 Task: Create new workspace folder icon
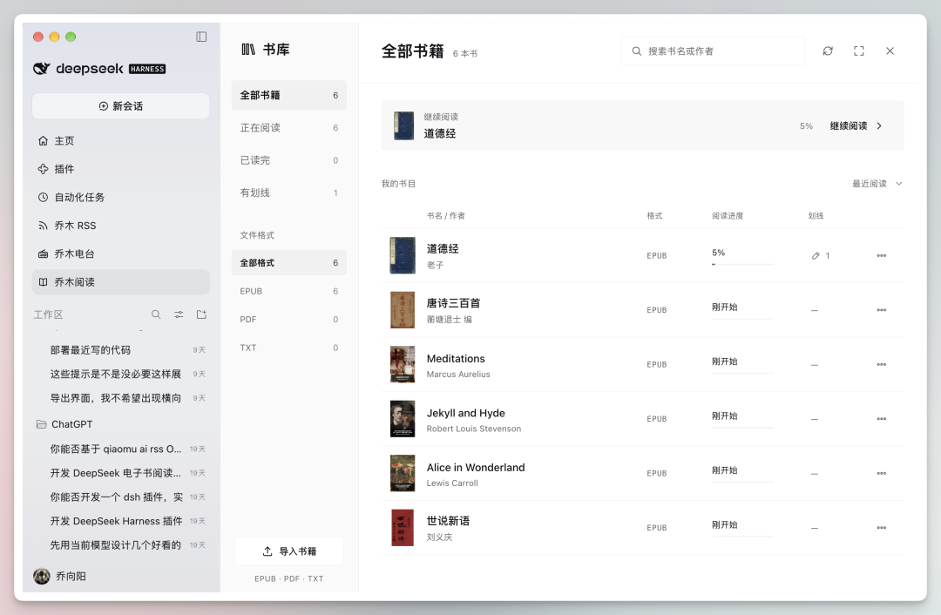tap(201, 314)
